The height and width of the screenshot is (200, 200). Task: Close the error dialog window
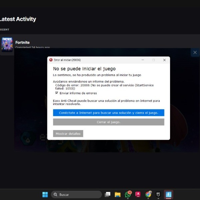tap(164, 60)
